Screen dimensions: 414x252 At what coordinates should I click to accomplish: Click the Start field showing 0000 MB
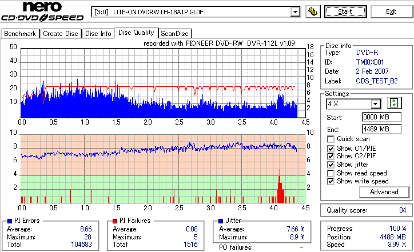[382, 117]
